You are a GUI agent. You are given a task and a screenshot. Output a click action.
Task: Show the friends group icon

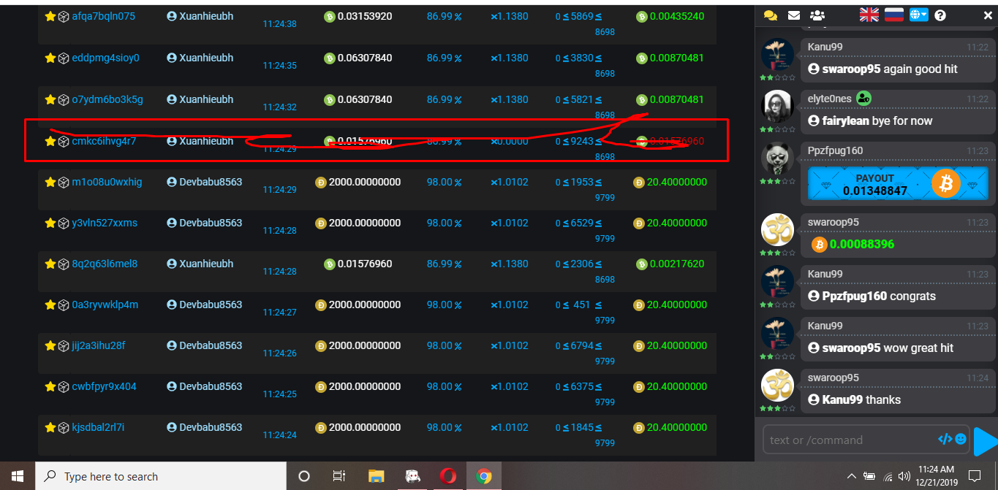tap(817, 15)
